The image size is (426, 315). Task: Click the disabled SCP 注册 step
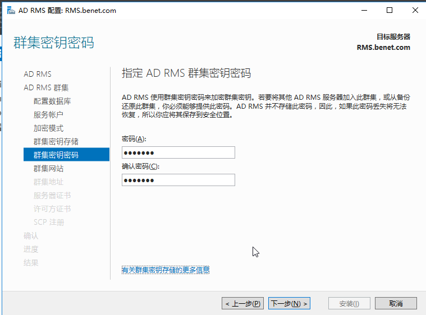[x=49, y=222]
